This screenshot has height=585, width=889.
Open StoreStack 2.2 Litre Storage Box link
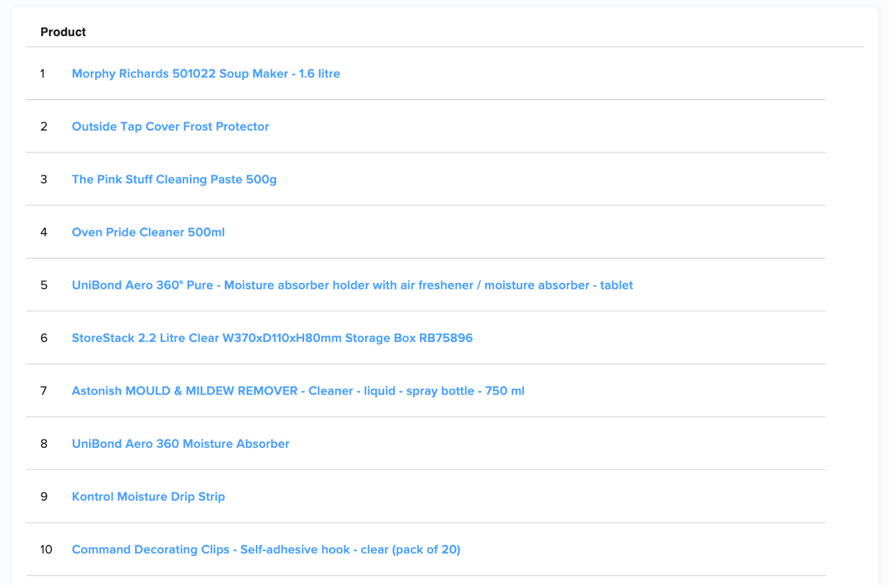272,338
